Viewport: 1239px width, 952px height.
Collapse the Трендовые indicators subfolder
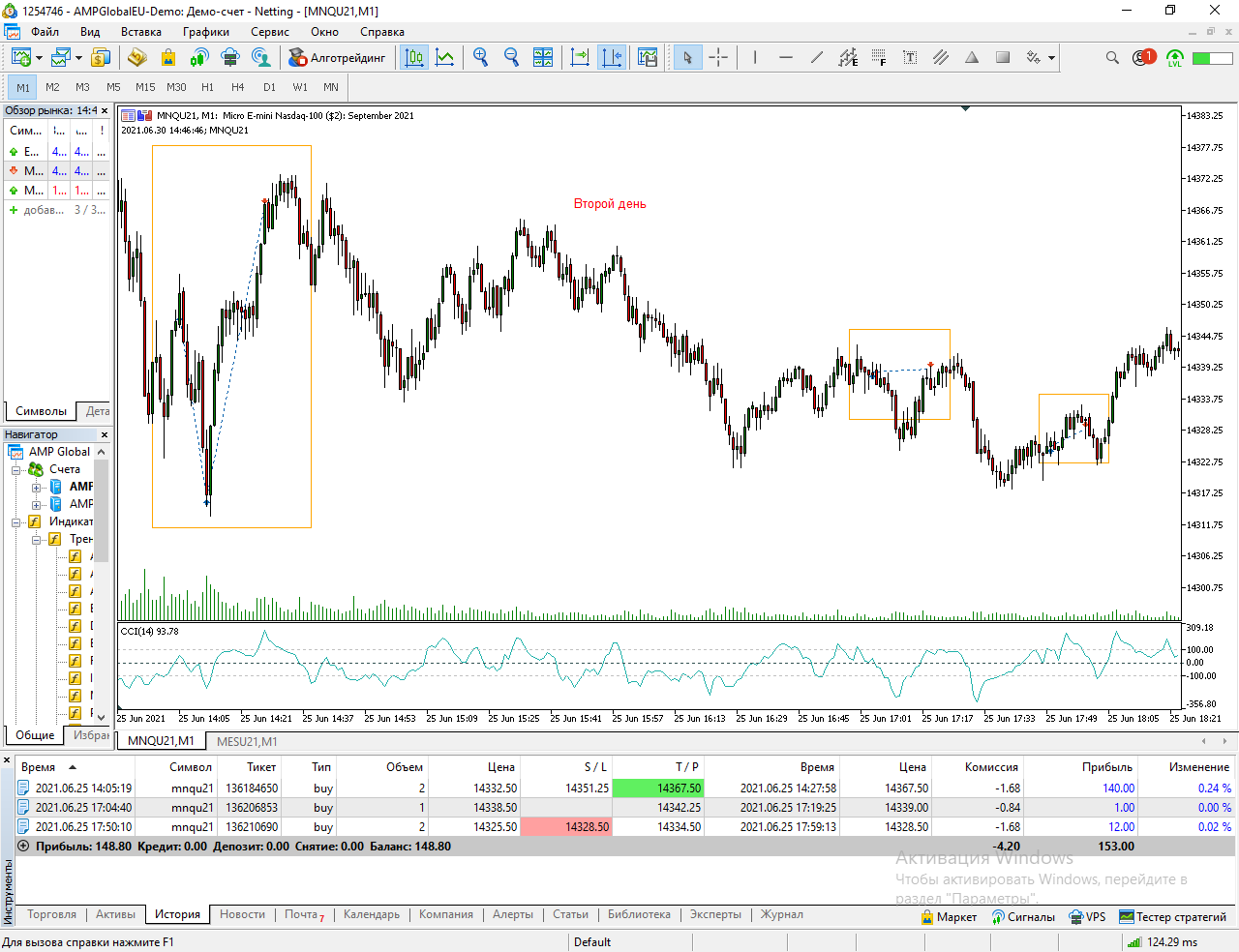coord(36,539)
